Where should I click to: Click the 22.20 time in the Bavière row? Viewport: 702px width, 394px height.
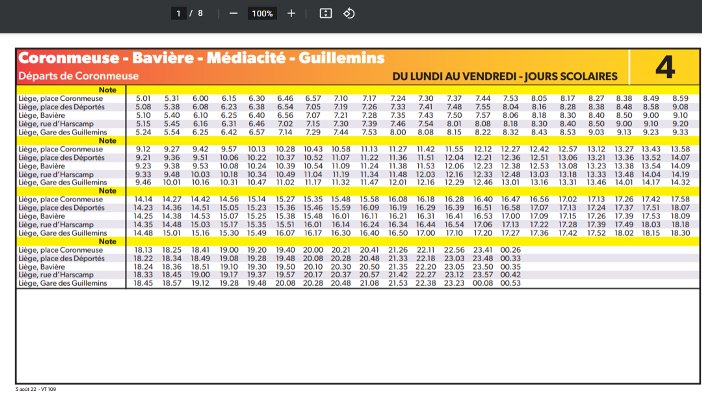[426, 267]
